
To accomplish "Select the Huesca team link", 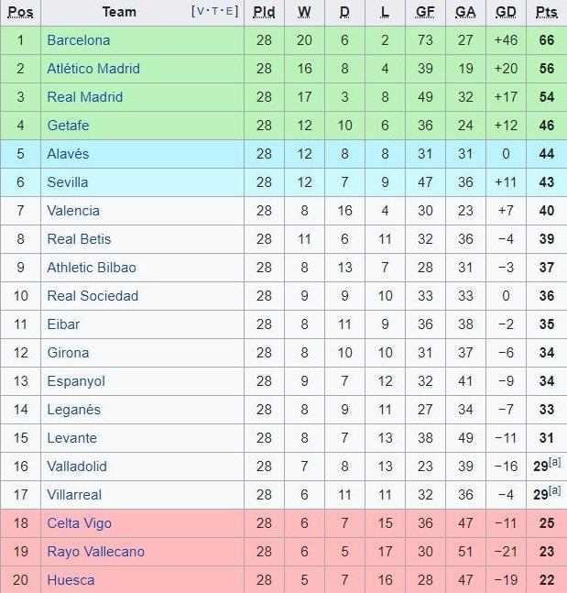I will pos(71,580).
